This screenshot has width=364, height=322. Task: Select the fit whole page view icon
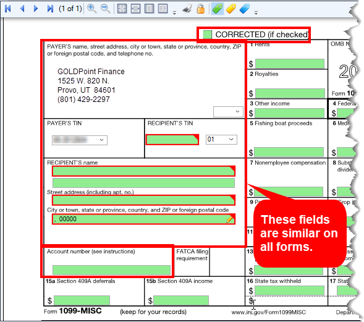pyautogui.click(x=122, y=9)
